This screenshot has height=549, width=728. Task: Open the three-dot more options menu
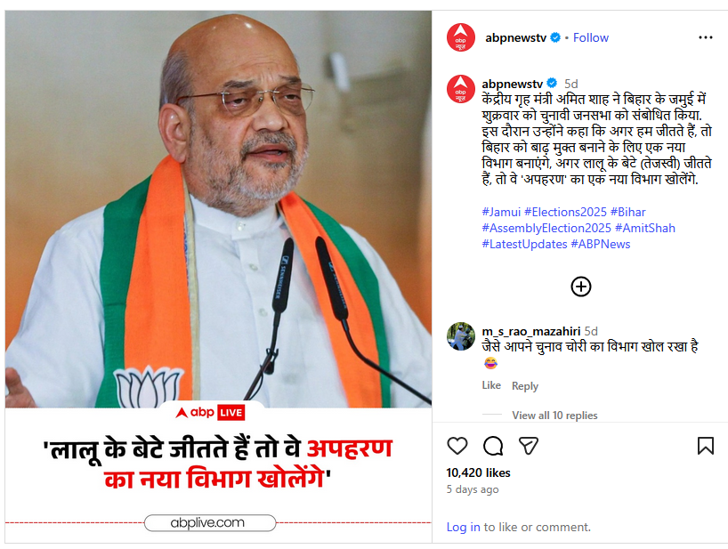tap(705, 37)
